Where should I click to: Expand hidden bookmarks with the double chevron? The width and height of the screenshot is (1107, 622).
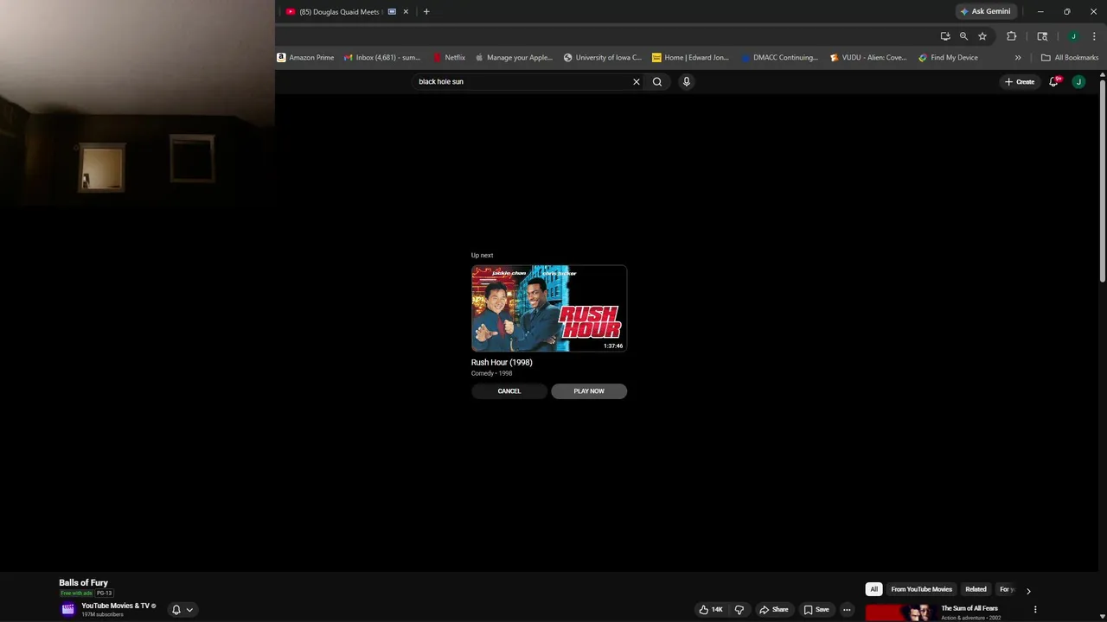coord(1018,58)
